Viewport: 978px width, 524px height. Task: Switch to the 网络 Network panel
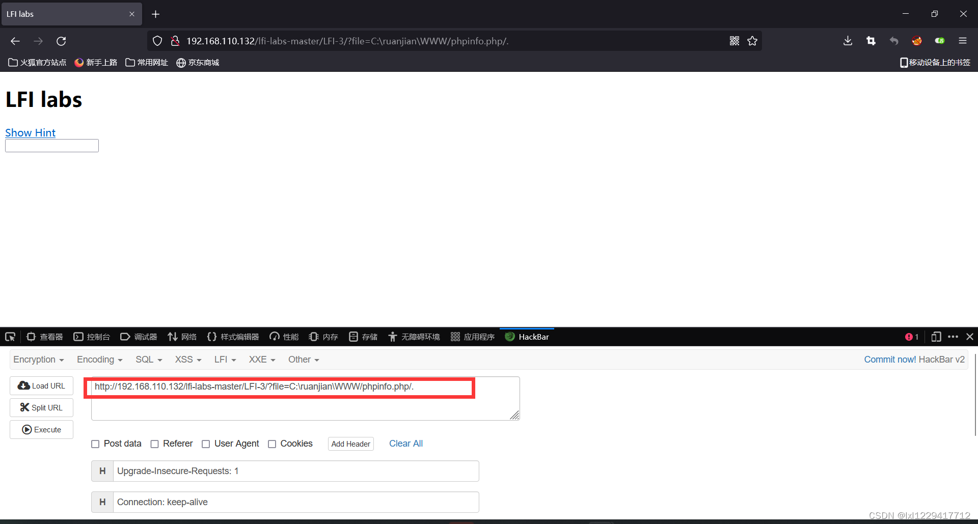coord(182,337)
